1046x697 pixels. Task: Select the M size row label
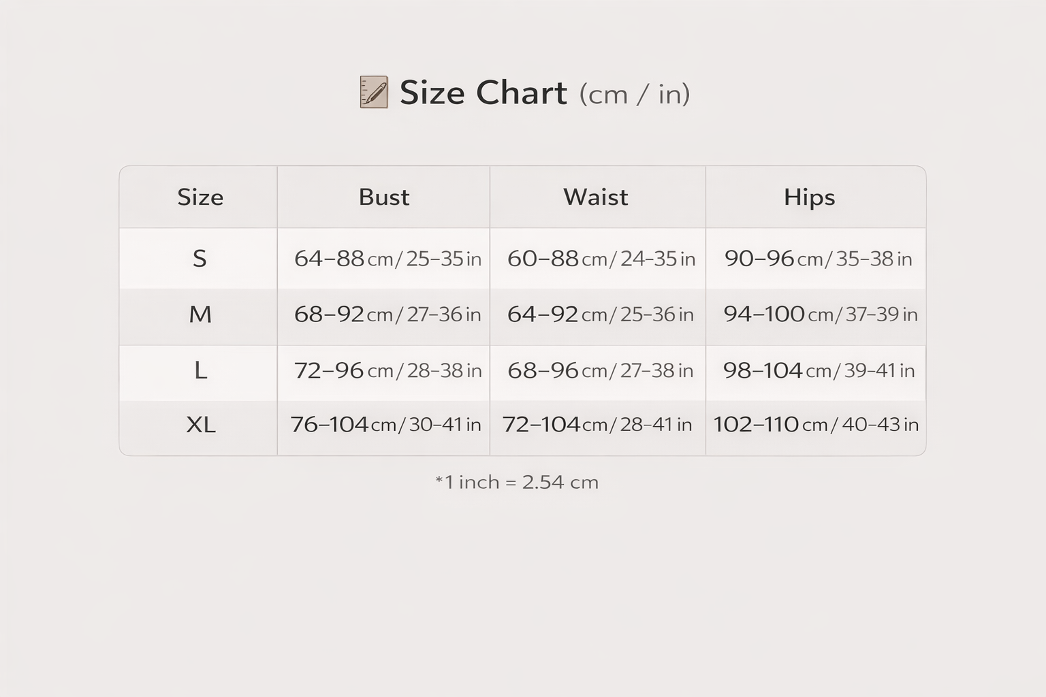click(x=200, y=314)
